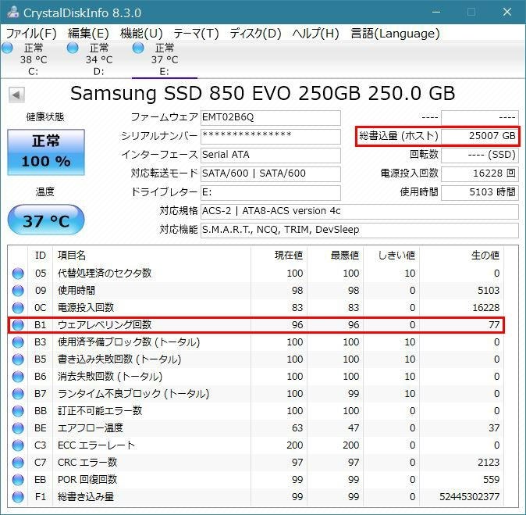Click status icon for attribute F1
The width and height of the screenshot is (526, 515).
point(18,497)
